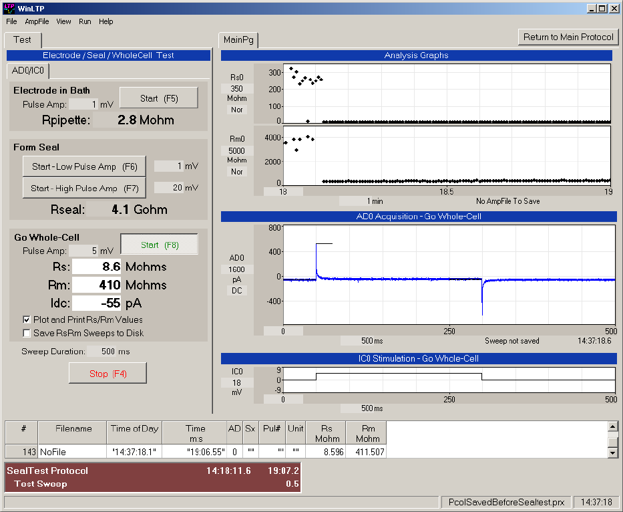Select the MainPg tab
Image resolution: width=623 pixels, height=512 pixels.
[238, 40]
